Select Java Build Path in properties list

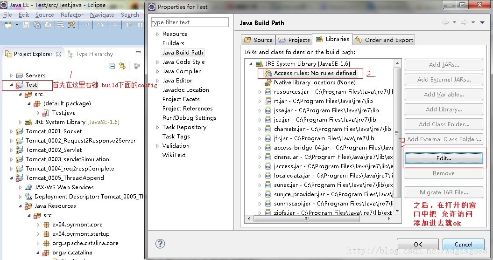point(183,52)
